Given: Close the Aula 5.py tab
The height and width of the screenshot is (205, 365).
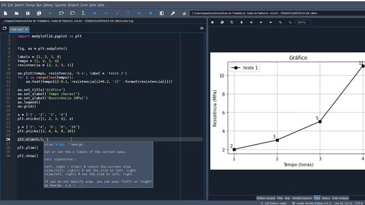Looking at the screenshot, I should pos(27,29).
